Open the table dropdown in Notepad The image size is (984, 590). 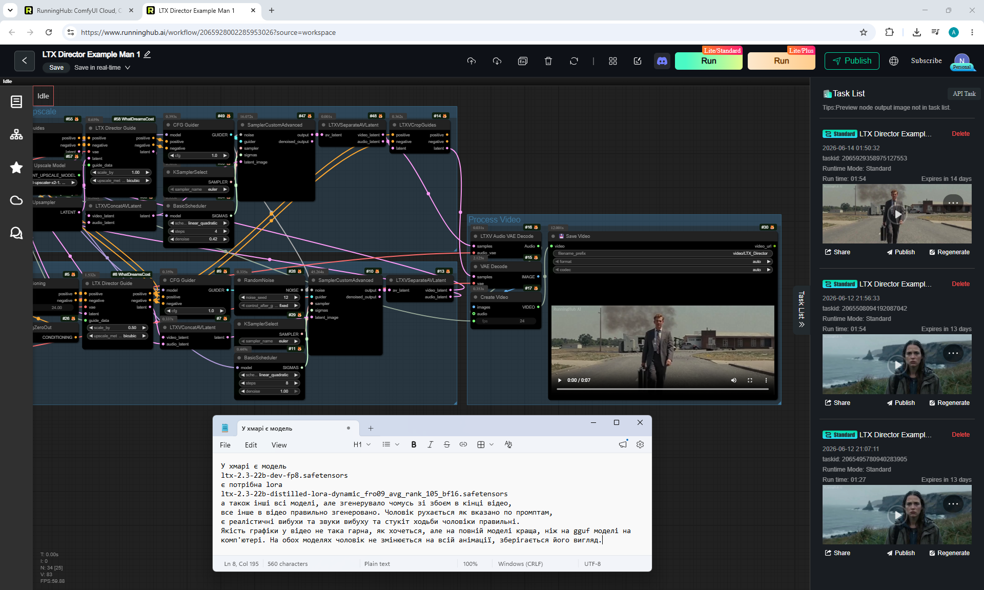coord(485,444)
